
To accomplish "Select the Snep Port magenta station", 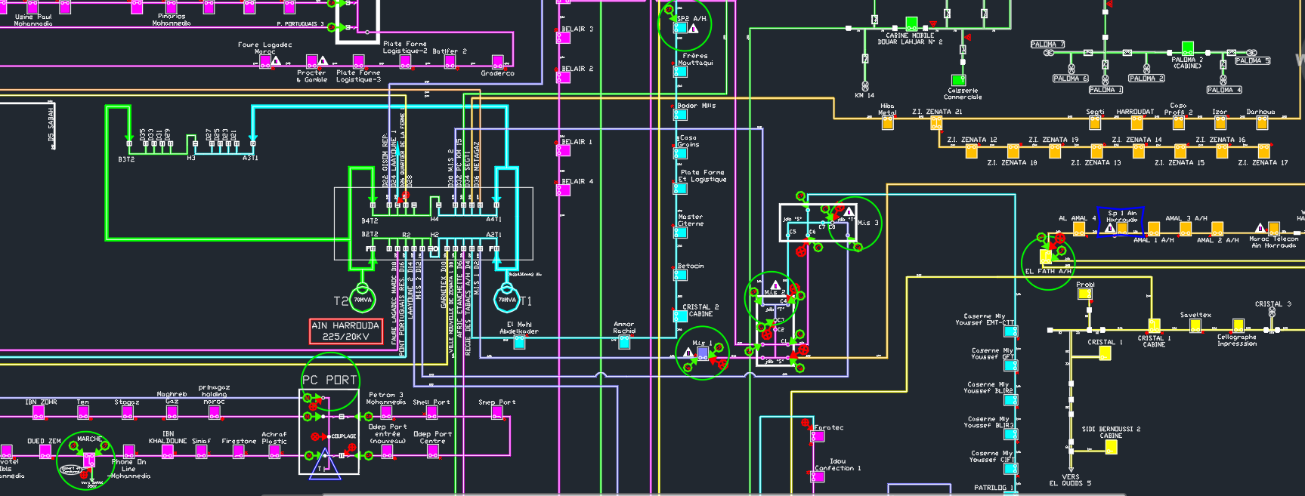I will tap(496, 413).
